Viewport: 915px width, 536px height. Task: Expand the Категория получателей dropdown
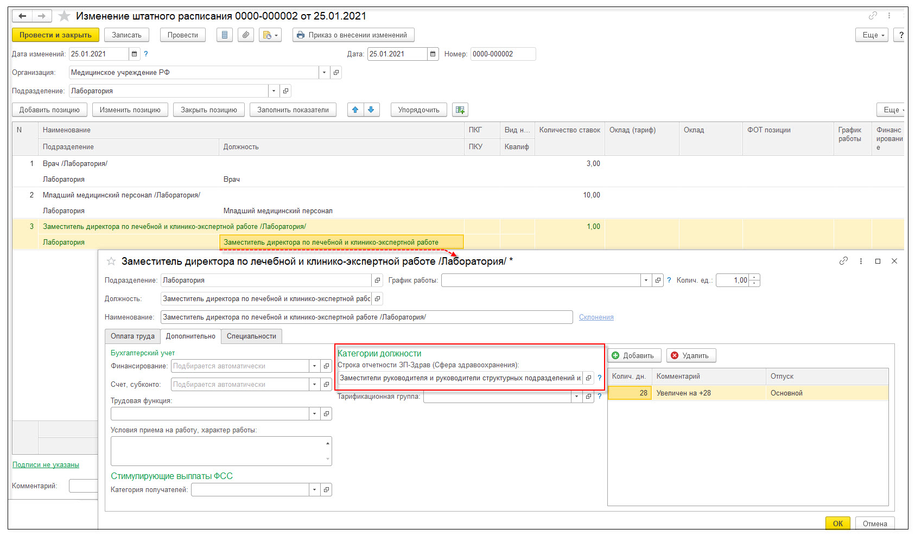click(x=314, y=489)
